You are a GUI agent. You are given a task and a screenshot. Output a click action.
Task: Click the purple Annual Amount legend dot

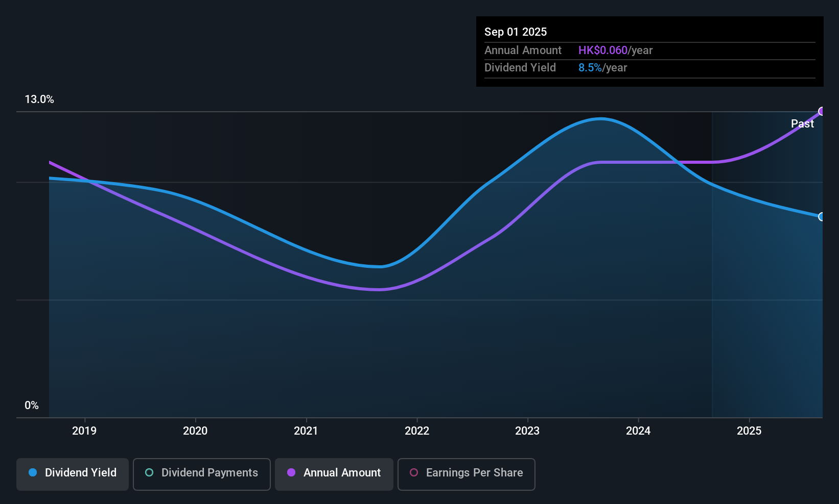(291, 472)
